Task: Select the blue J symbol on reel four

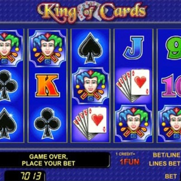Action: (x=133, y=47)
